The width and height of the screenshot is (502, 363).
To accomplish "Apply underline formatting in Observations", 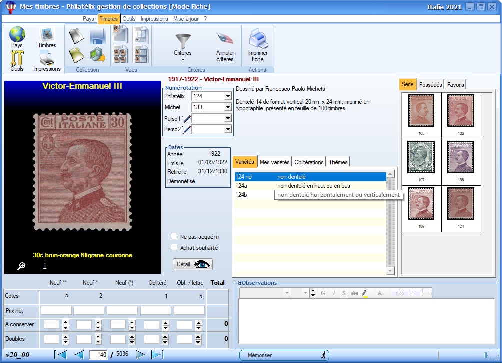I will tap(344, 293).
